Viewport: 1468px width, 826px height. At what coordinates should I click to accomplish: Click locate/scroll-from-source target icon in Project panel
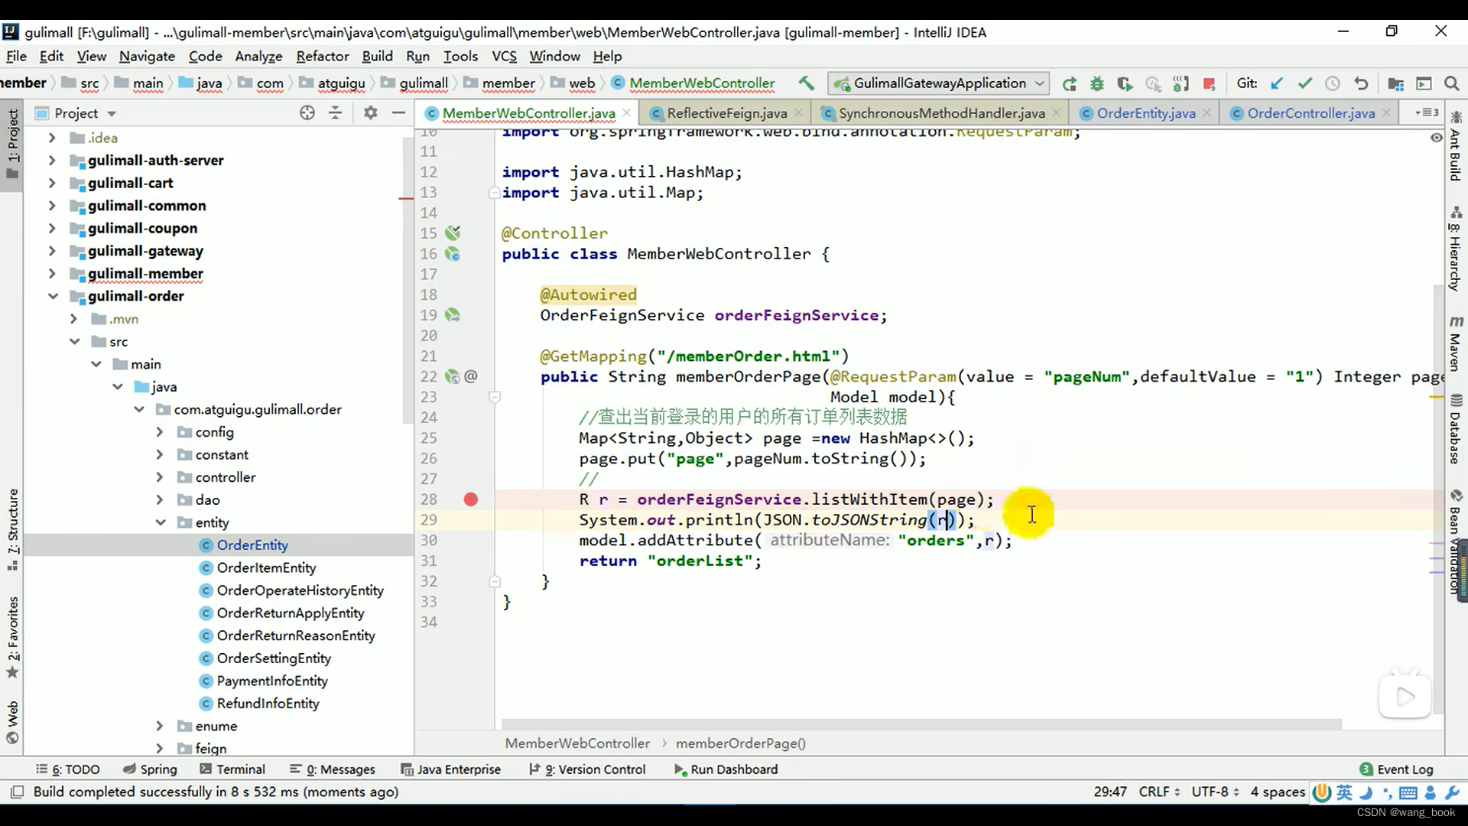click(307, 113)
